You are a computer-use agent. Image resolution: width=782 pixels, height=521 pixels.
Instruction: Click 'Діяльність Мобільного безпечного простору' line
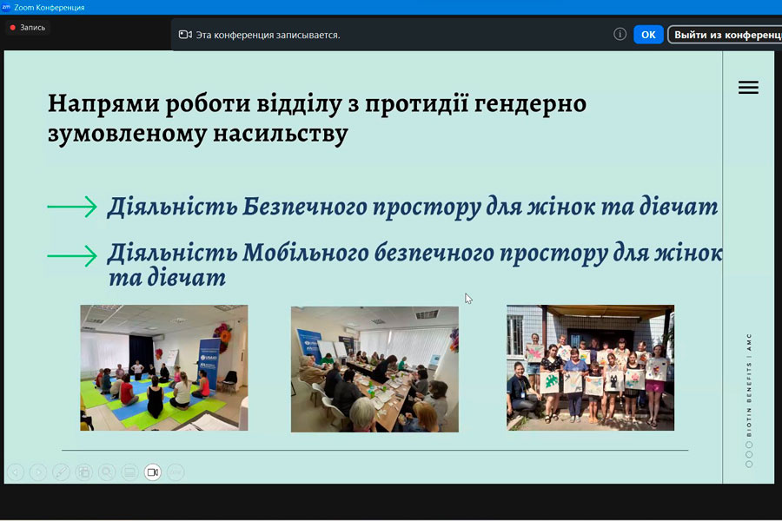(415, 253)
